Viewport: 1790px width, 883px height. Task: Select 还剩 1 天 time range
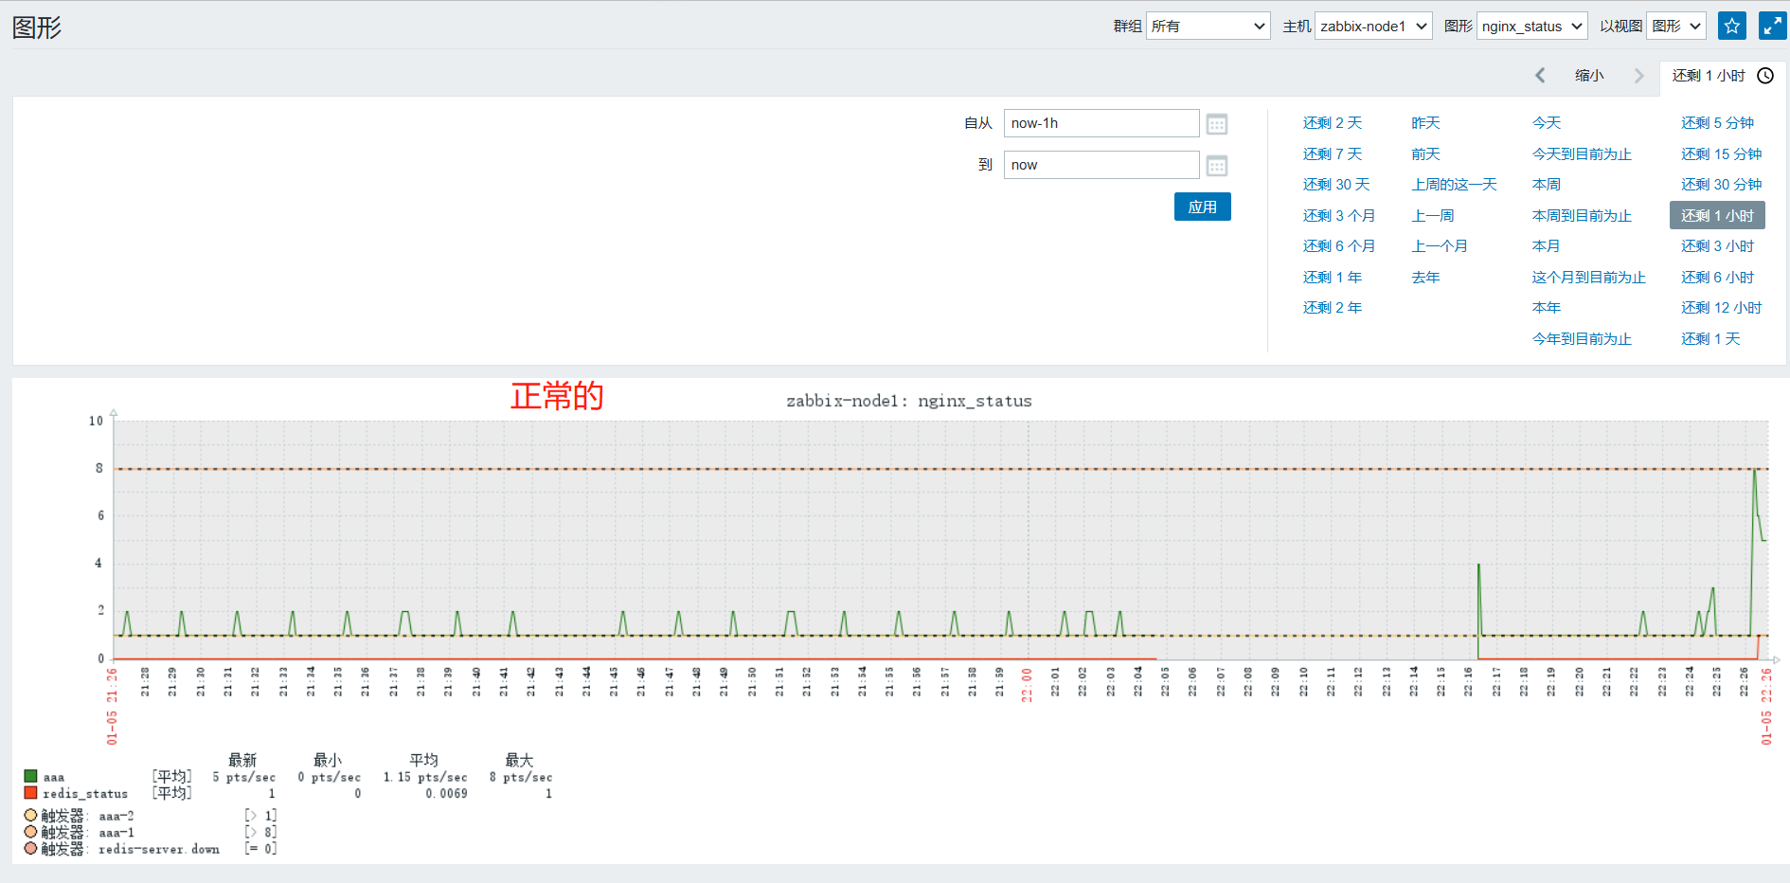click(x=1710, y=338)
